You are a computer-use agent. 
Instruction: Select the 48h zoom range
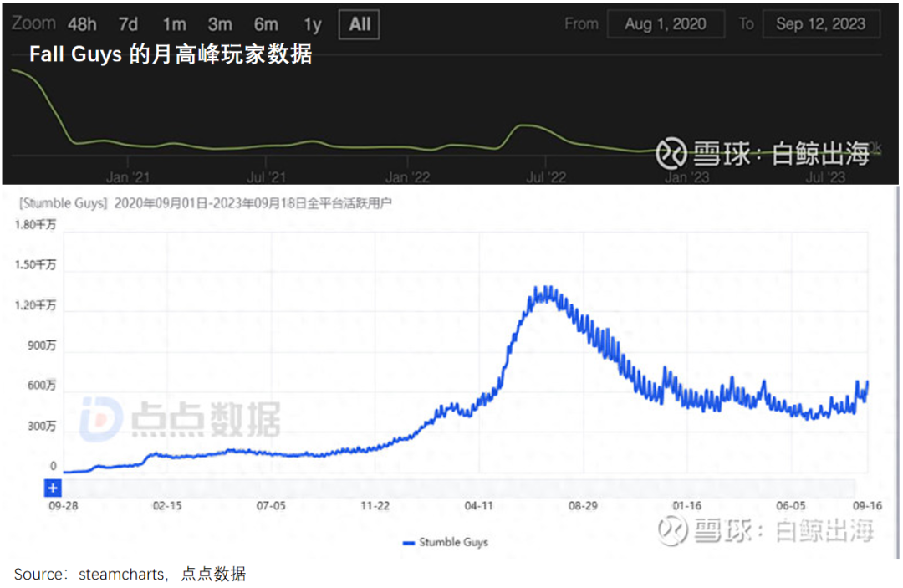tap(82, 24)
